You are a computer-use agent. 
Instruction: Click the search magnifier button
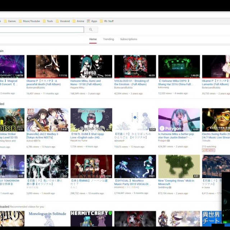point(91,29)
